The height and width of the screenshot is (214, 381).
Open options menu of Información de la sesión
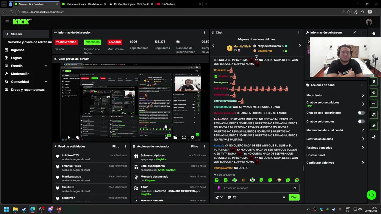204,32
